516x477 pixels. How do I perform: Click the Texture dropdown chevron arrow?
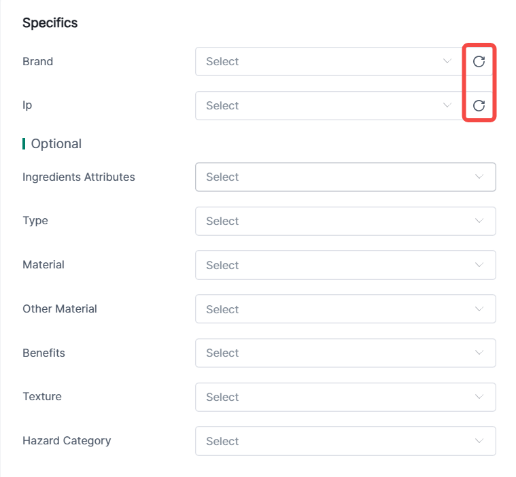[479, 397]
